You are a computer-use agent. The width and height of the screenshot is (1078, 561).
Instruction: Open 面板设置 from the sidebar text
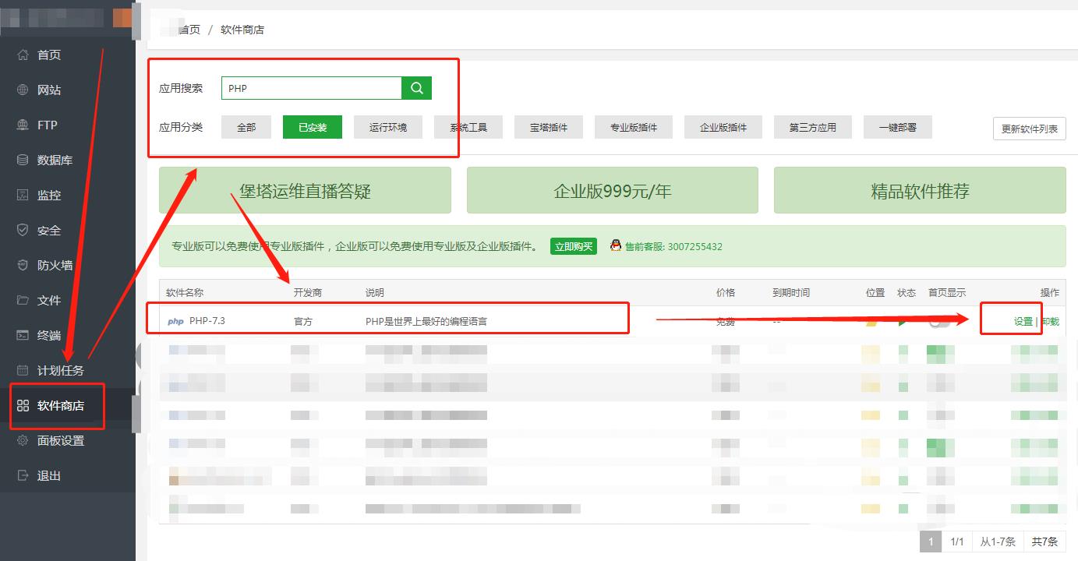tap(61, 440)
